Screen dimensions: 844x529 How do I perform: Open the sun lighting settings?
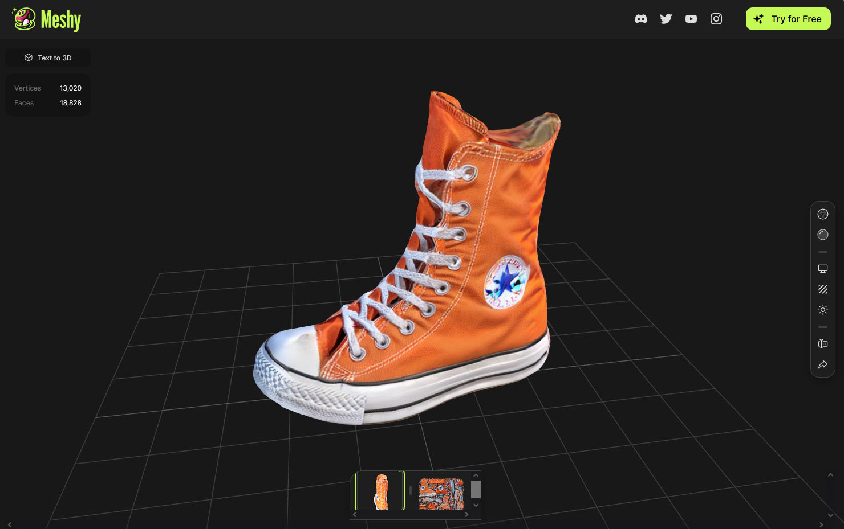pos(822,310)
